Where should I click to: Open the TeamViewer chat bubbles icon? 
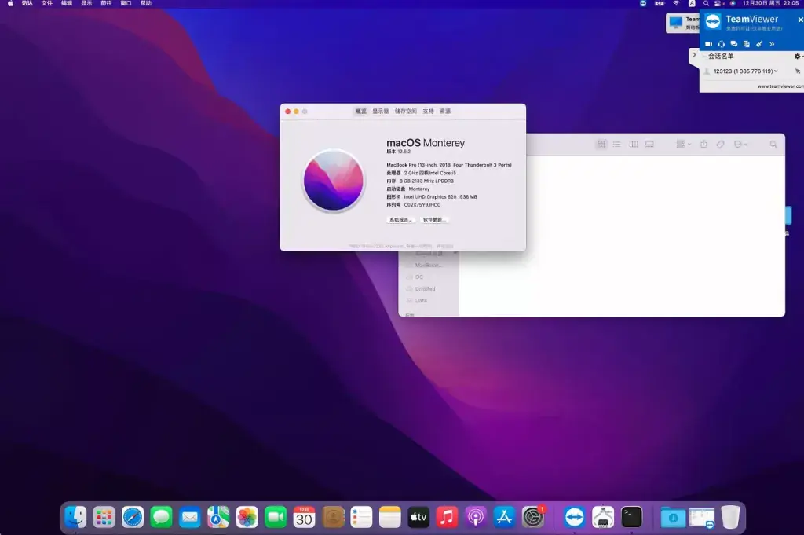pyautogui.click(x=734, y=44)
